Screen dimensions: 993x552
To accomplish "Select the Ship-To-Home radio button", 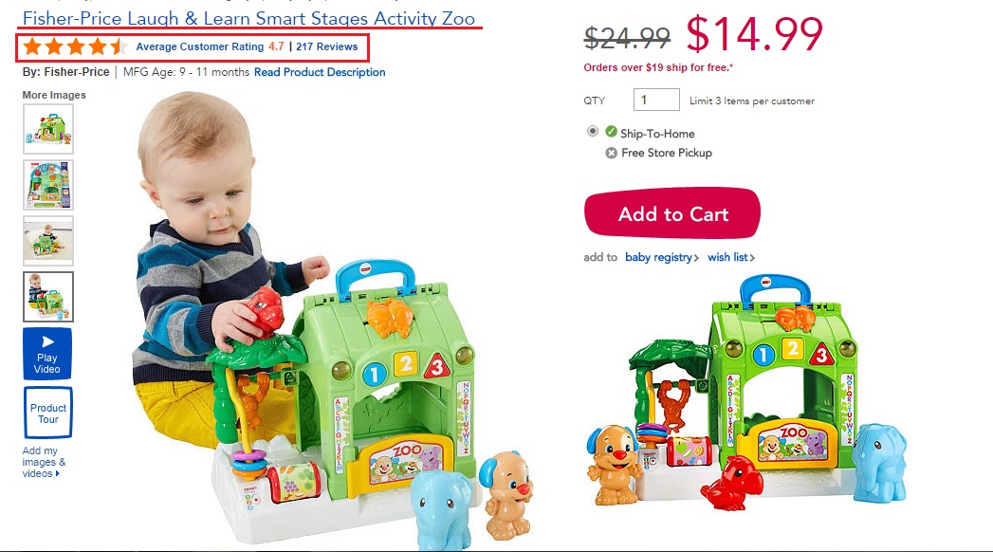I will 592,131.
